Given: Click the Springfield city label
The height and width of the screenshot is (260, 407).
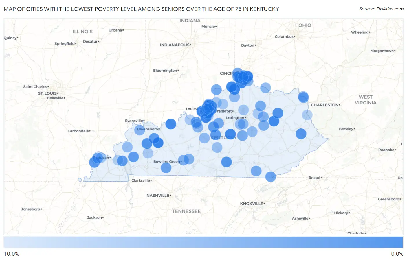Looking at the screenshot, I should click(x=65, y=44).
